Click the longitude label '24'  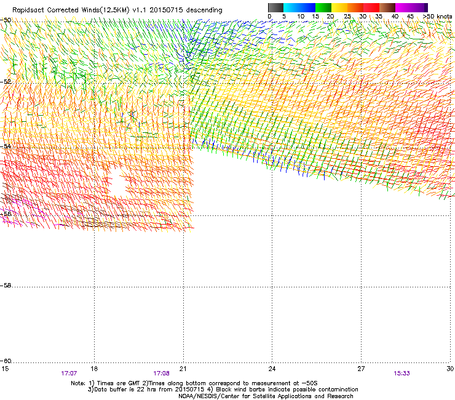[272, 369]
